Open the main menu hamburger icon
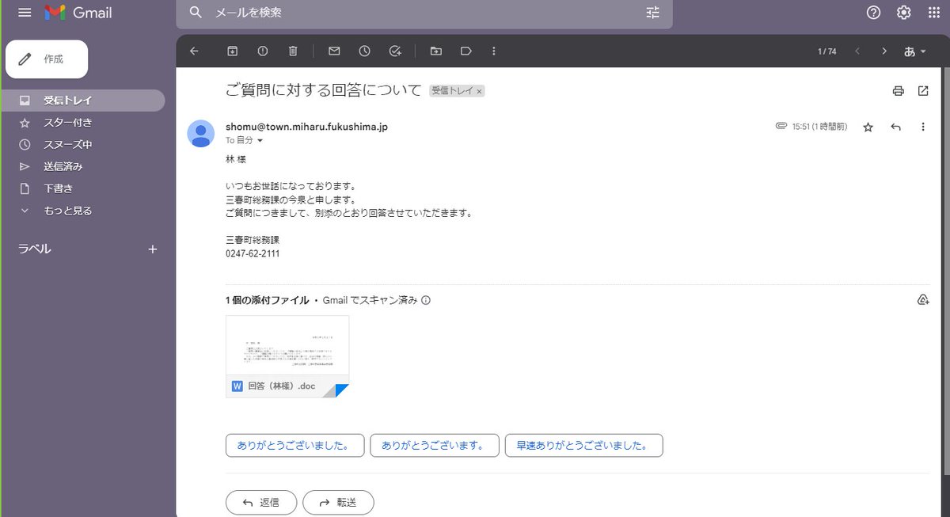The width and height of the screenshot is (950, 517). tap(25, 13)
